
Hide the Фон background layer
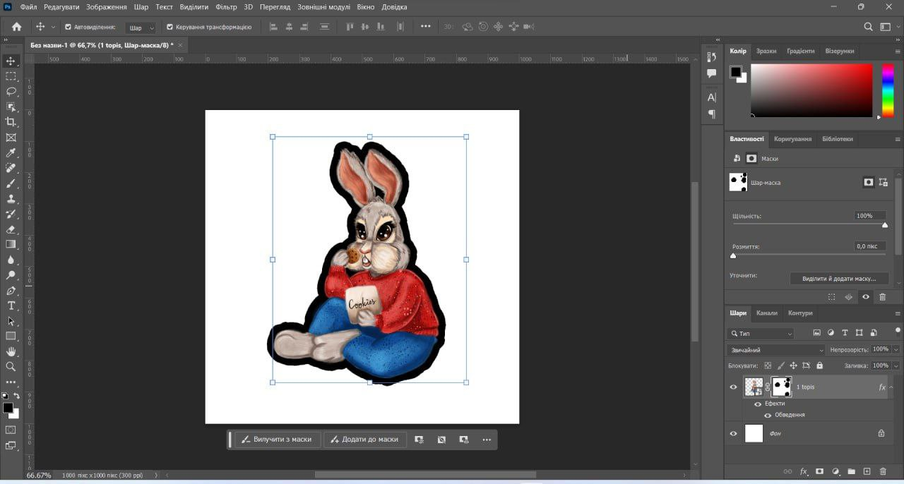(x=733, y=433)
